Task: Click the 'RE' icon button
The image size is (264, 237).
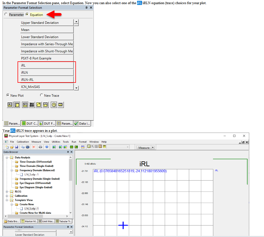Action: 32,105
